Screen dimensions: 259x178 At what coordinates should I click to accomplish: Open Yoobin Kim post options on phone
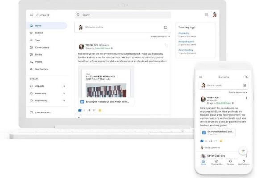[246, 98]
